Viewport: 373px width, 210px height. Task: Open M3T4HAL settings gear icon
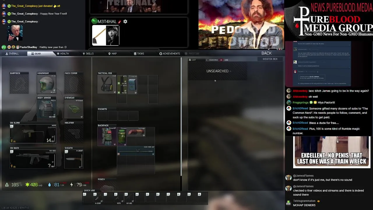(x=125, y=22)
